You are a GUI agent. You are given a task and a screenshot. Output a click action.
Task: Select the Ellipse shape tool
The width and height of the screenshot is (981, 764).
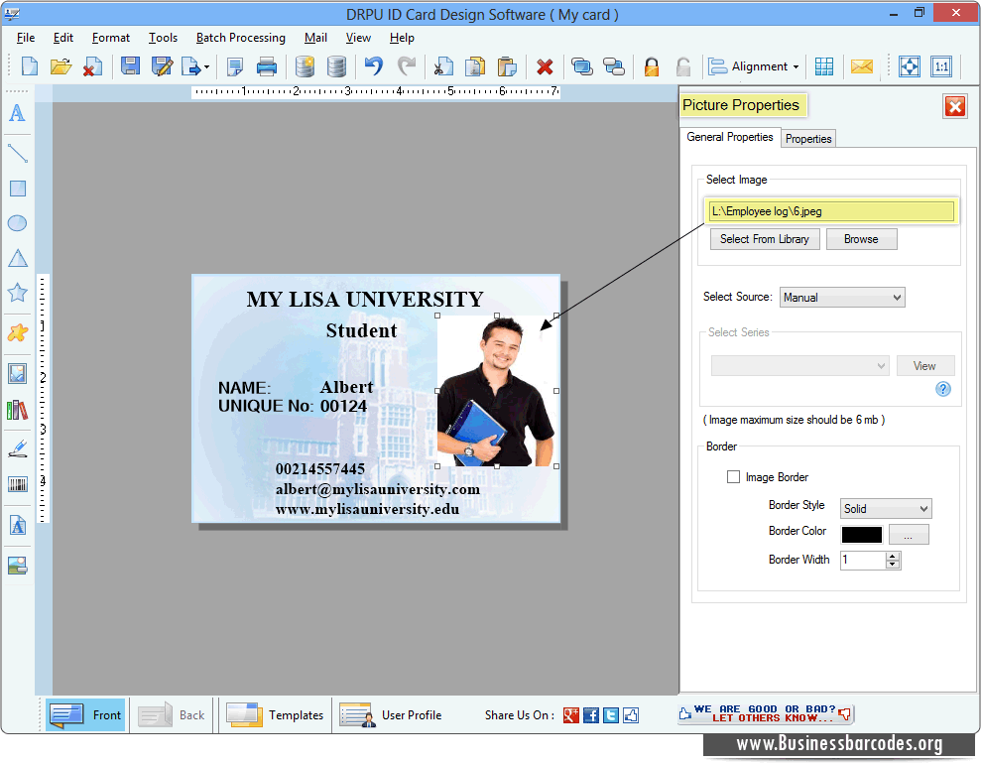click(x=18, y=223)
